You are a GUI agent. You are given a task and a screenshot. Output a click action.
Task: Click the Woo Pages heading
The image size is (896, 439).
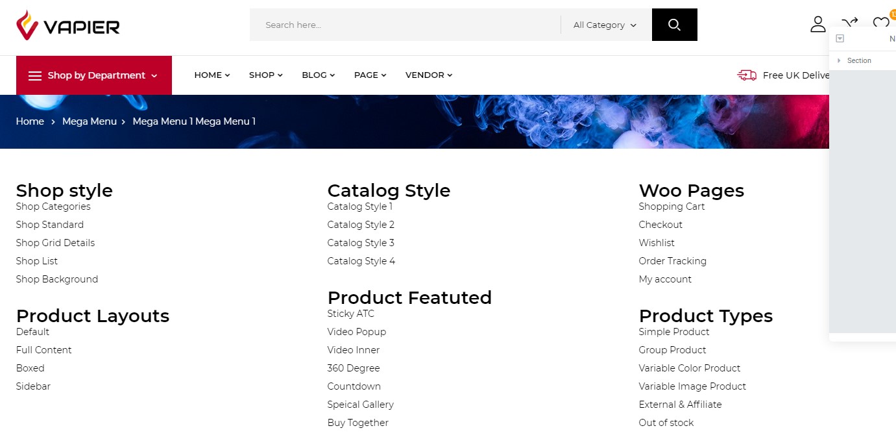[692, 190]
